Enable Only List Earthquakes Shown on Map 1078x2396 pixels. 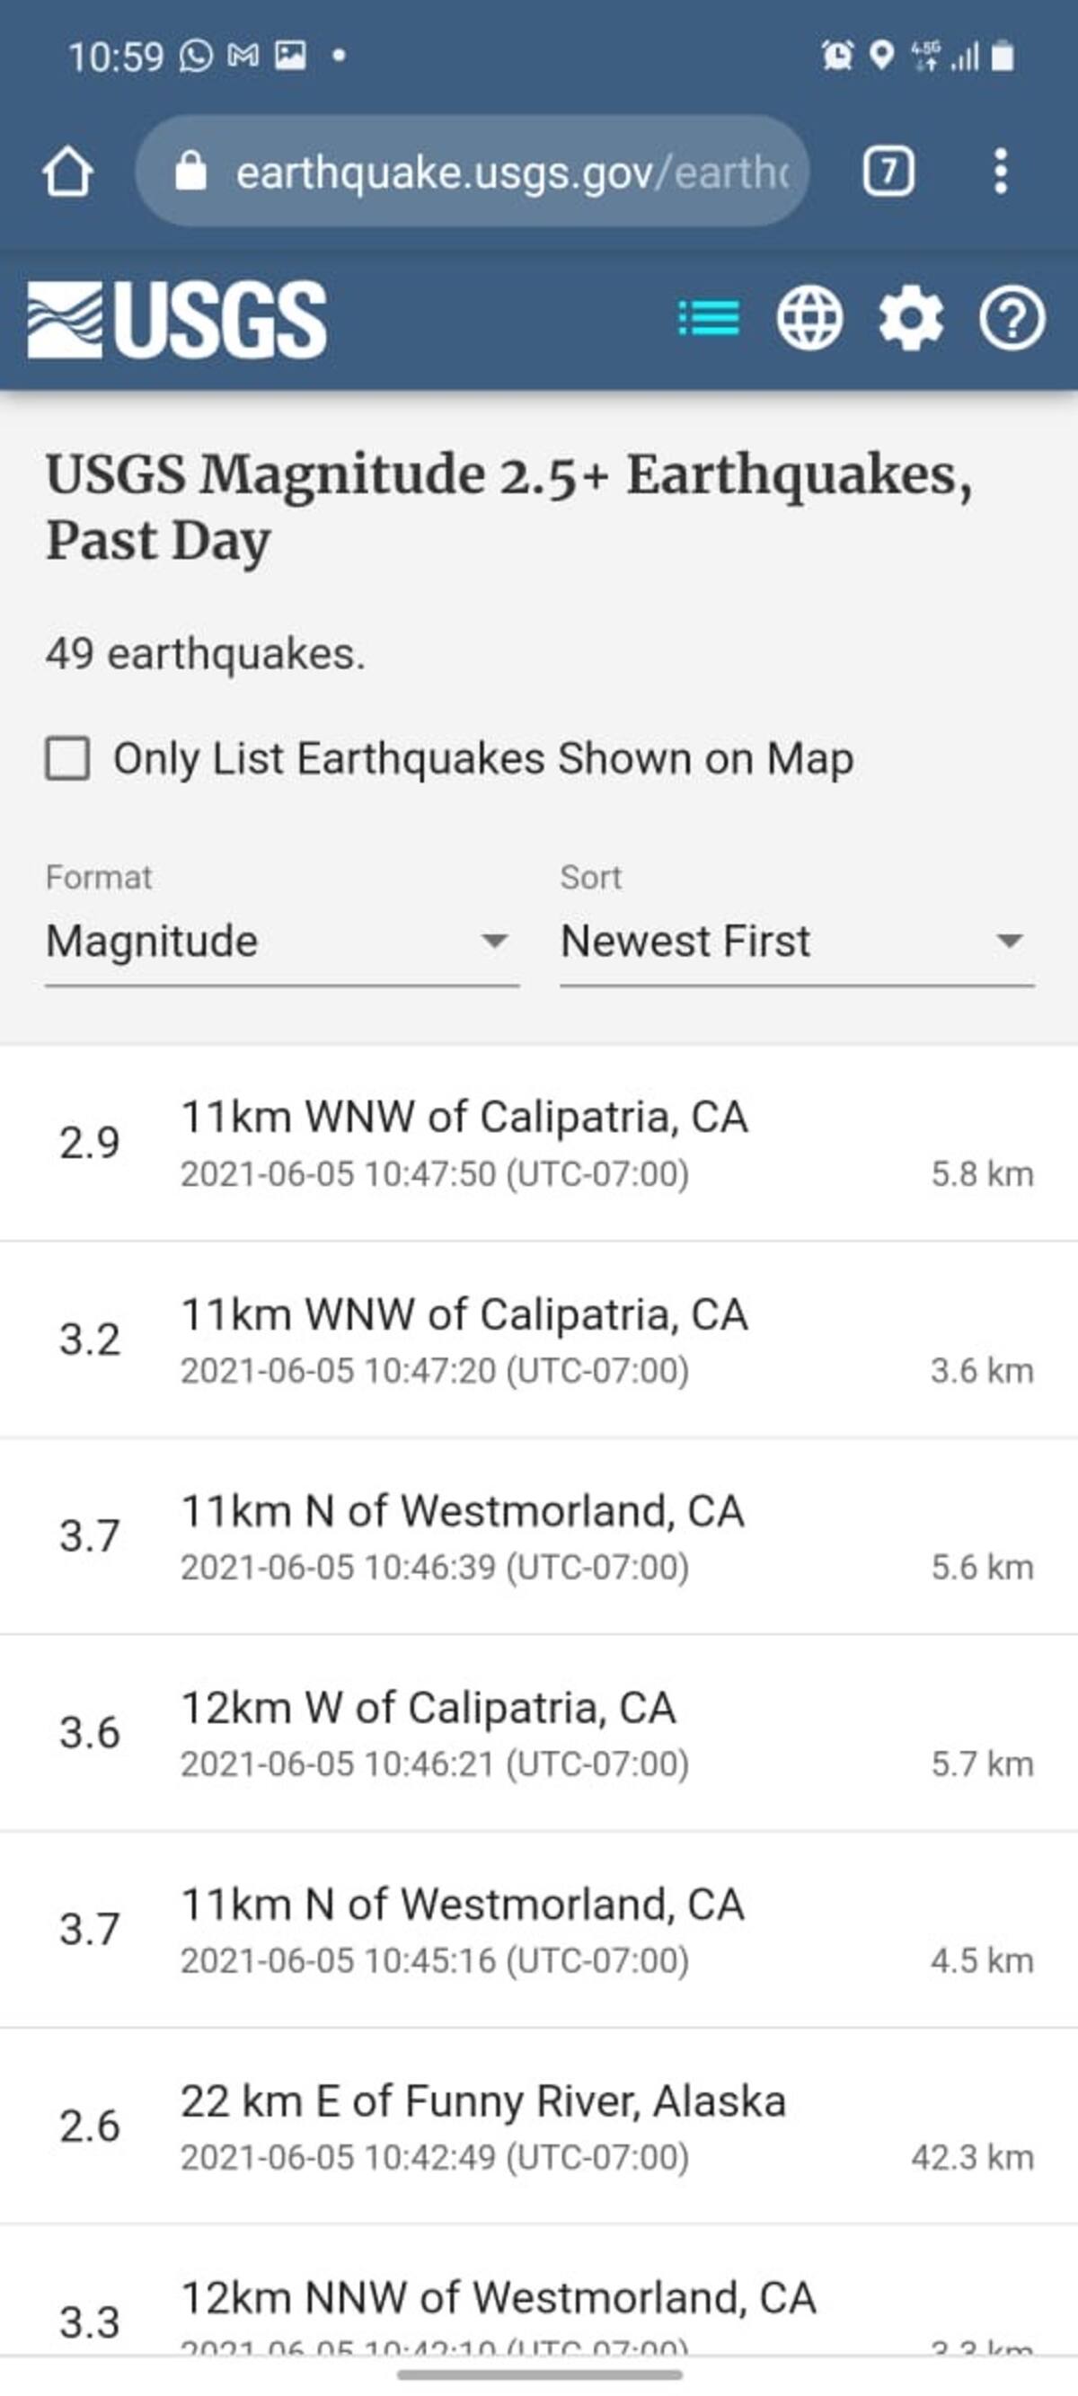tap(68, 758)
